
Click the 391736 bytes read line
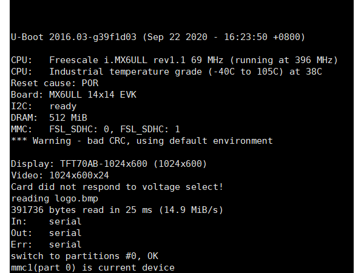(117, 210)
